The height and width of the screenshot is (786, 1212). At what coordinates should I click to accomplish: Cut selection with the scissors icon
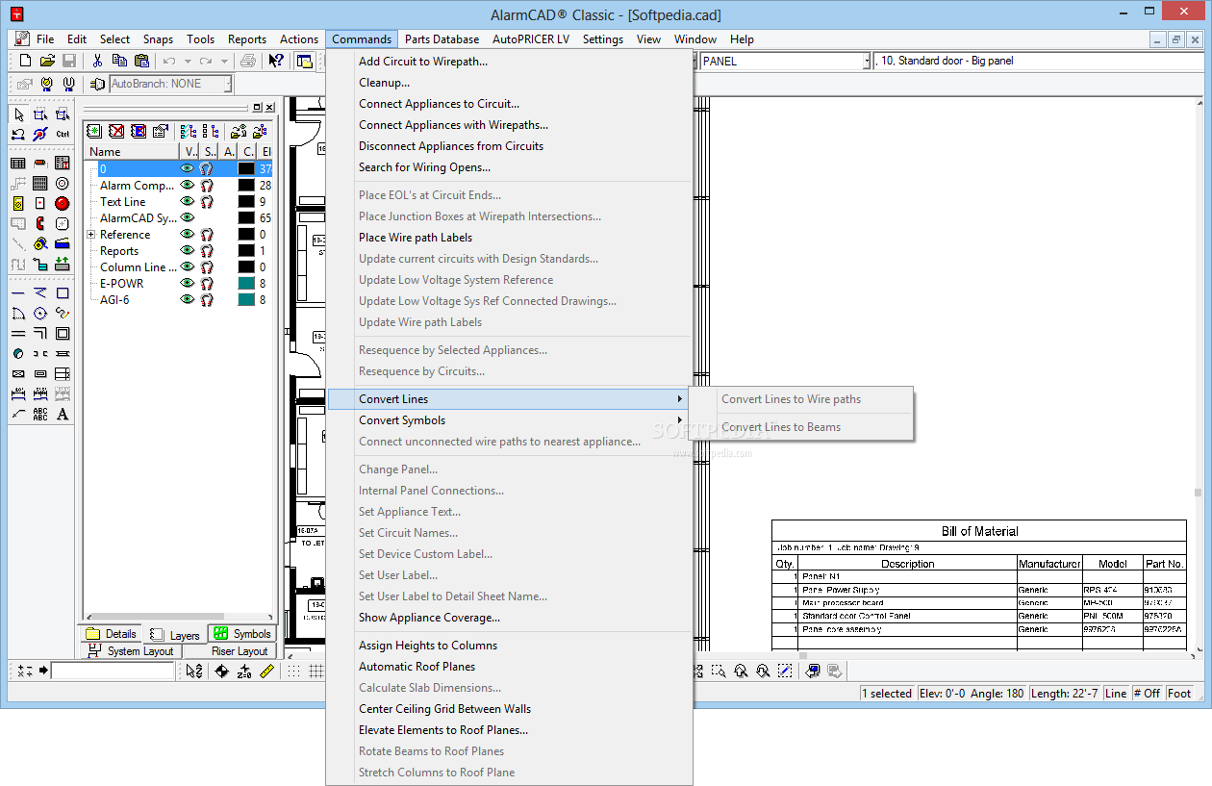point(97,61)
